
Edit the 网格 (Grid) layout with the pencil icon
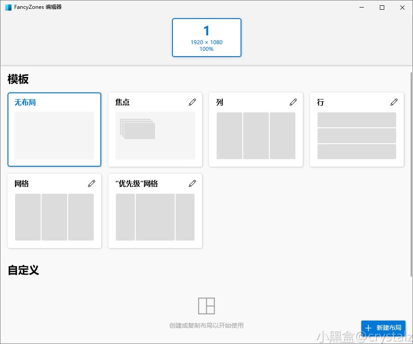92,183
